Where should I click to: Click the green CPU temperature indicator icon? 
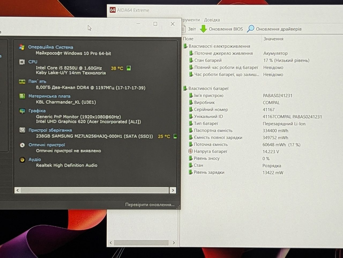129,68
